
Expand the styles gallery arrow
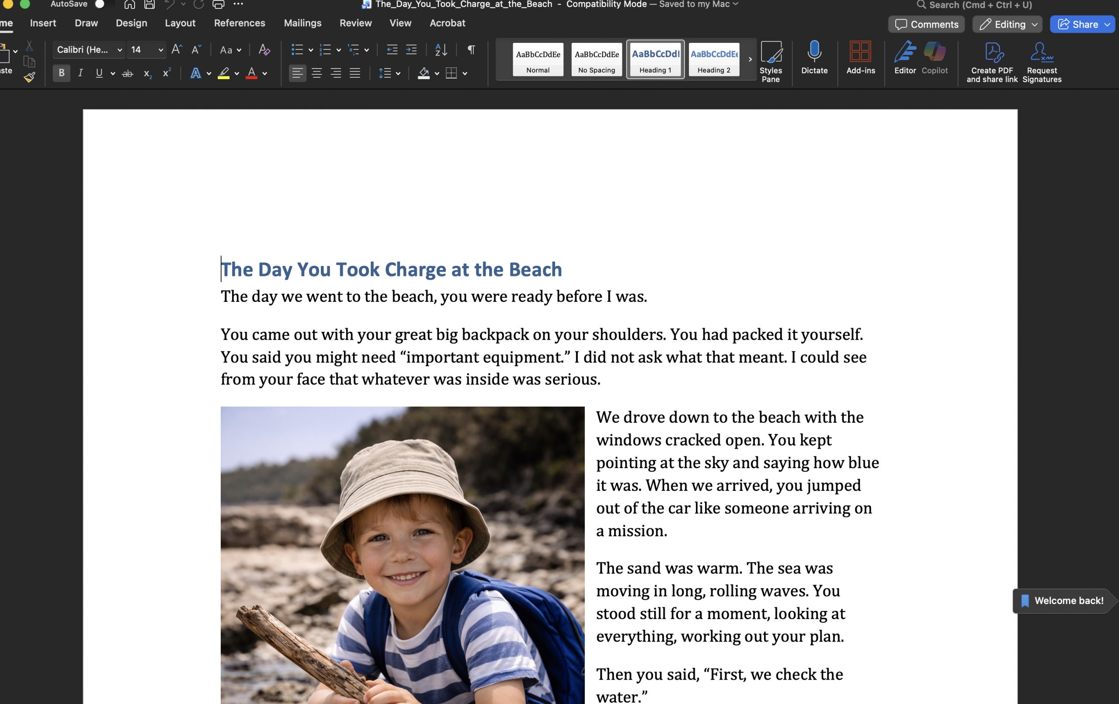click(x=750, y=59)
